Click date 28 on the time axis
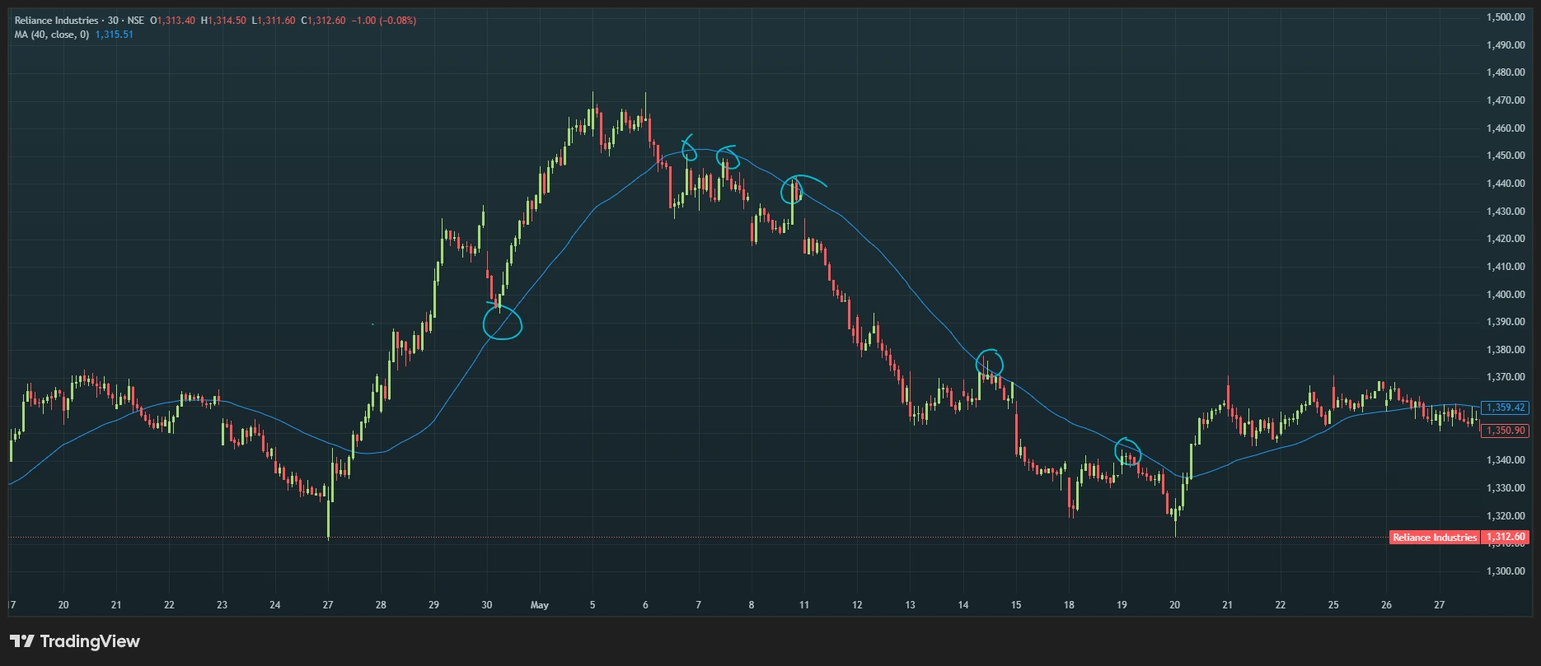Screen dimensions: 1541x666 tap(381, 605)
